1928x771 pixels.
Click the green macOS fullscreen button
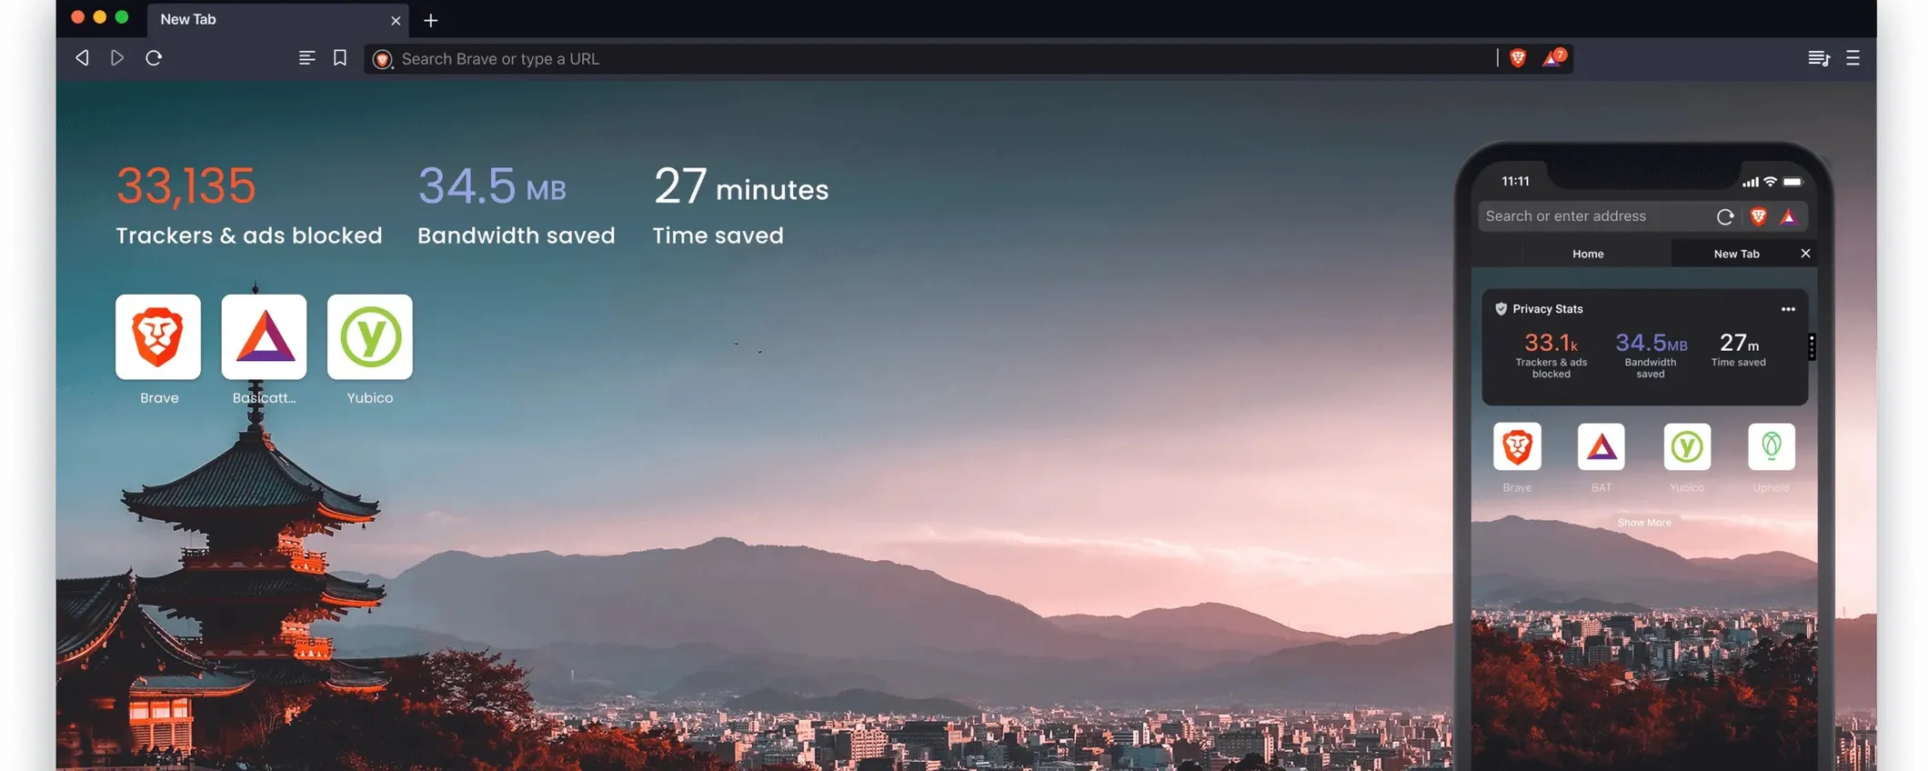122,17
